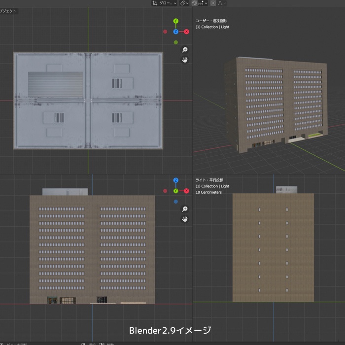Click the pan hand in front view

[185, 219]
